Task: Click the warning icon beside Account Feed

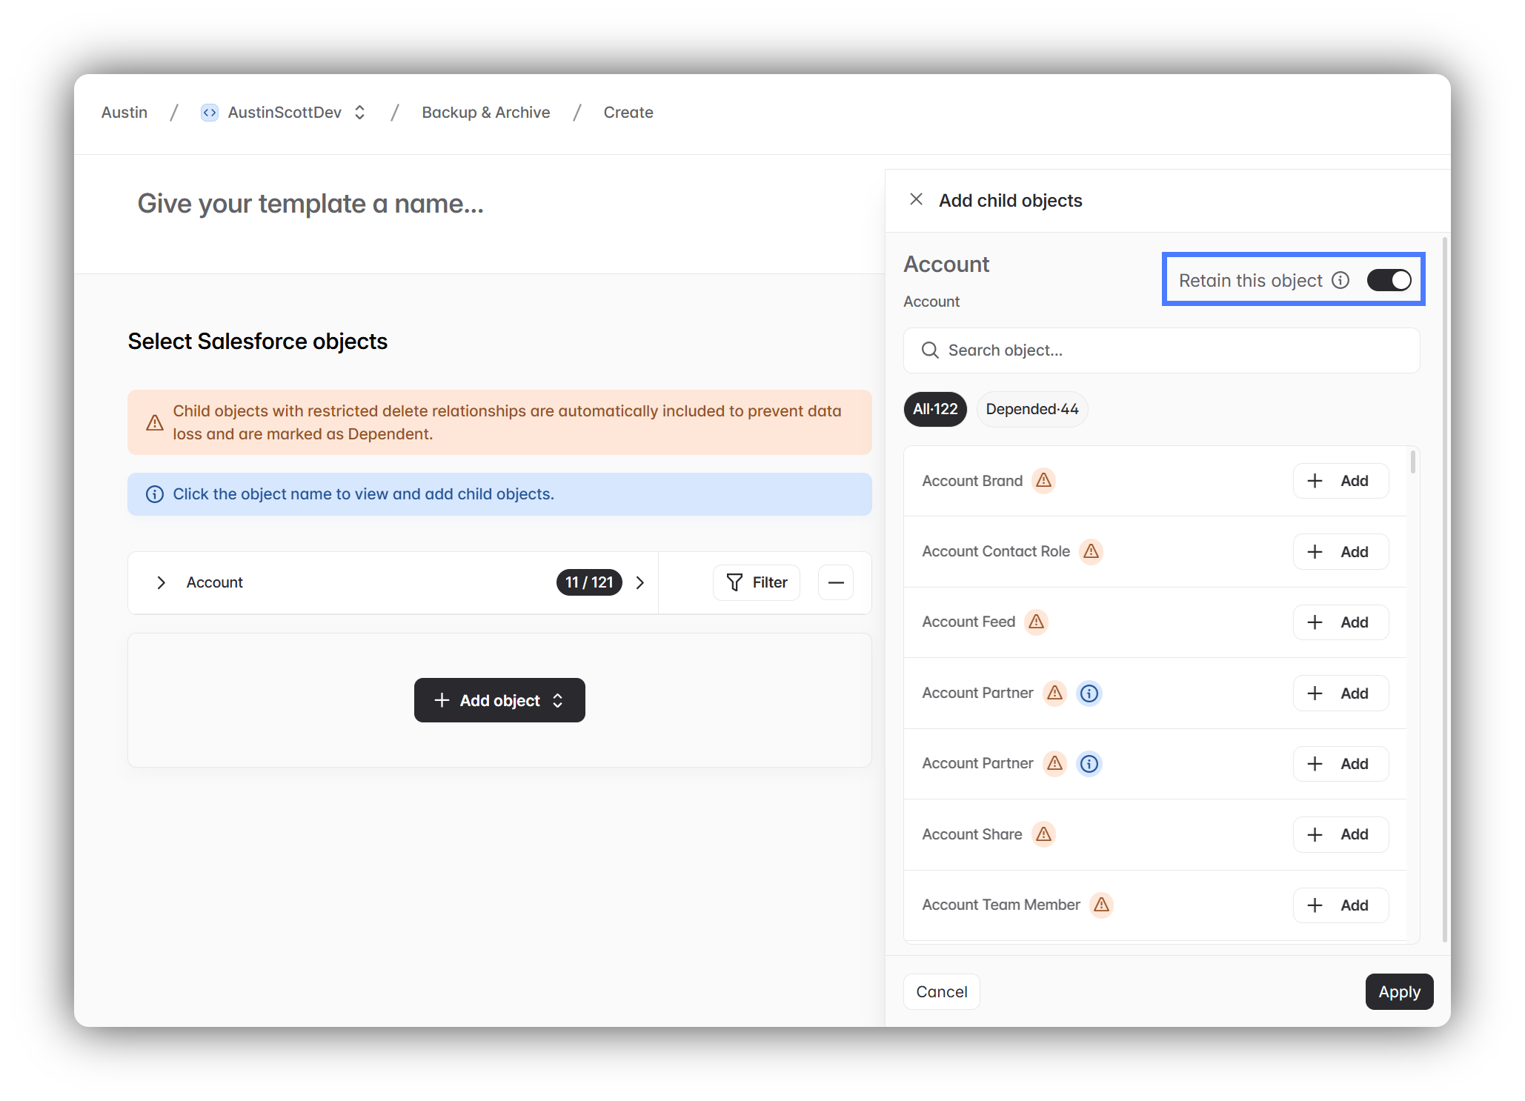Action: coord(1036,622)
